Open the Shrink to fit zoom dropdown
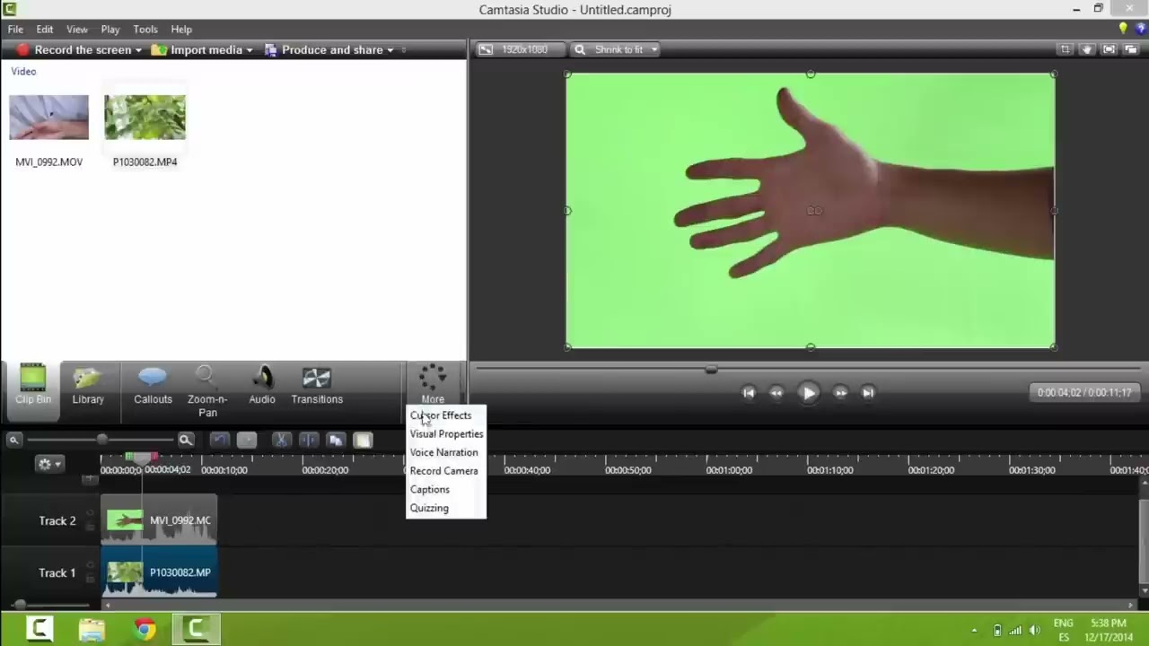This screenshot has height=646, width=1149. tap(616, 49)
